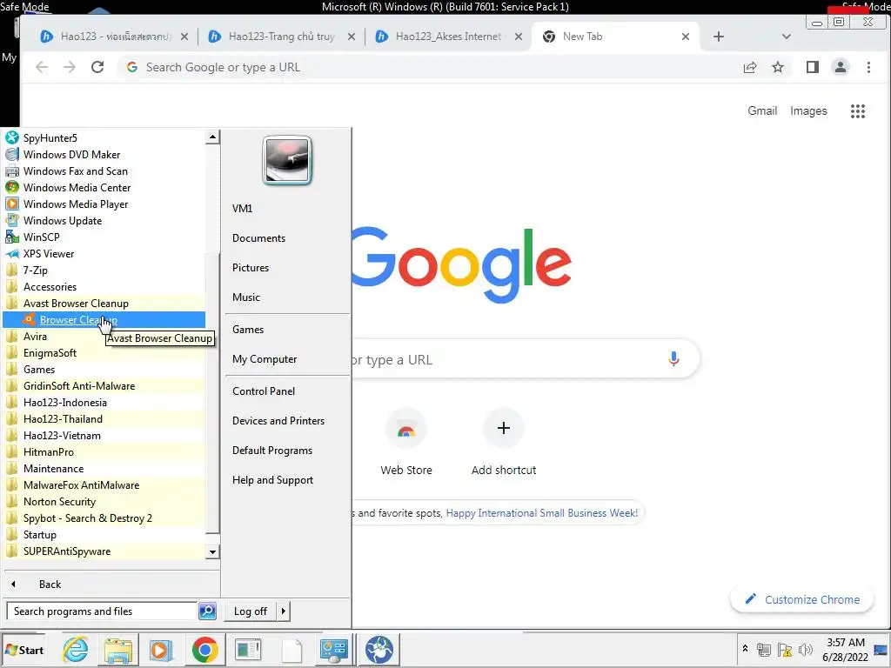Click the programs list scroll-up arrow
This screenshot has width=891, height=668.
pos(212,137)
